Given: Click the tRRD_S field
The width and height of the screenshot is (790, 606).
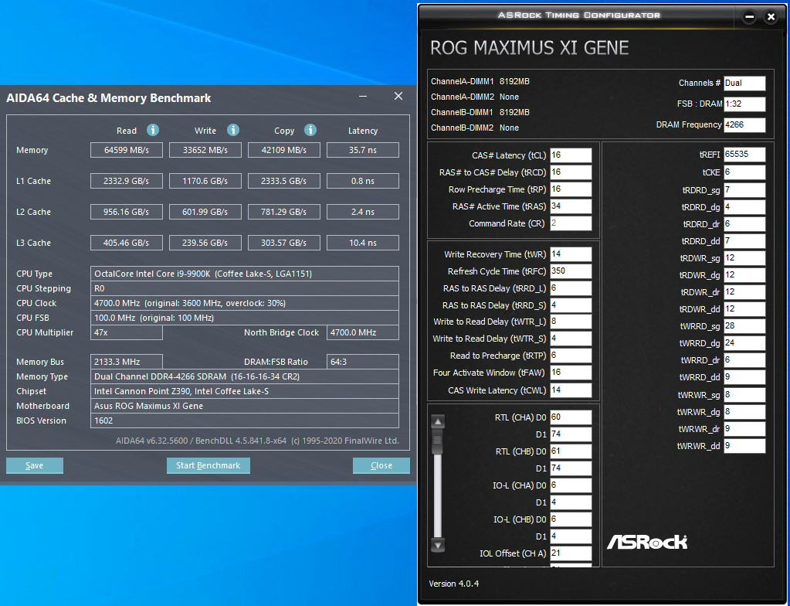Looking at the screenshot, I should (571, 305).
